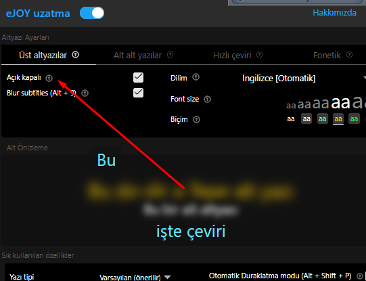This screenshot has height=281, width=366.
Task: Click info icon next to Biçim
Action: pyautogui.click(x=197, y=120)
